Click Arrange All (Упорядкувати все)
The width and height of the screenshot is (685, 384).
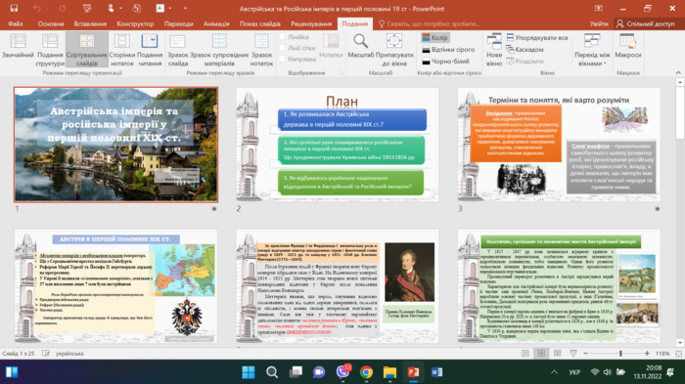click(537, 37)
